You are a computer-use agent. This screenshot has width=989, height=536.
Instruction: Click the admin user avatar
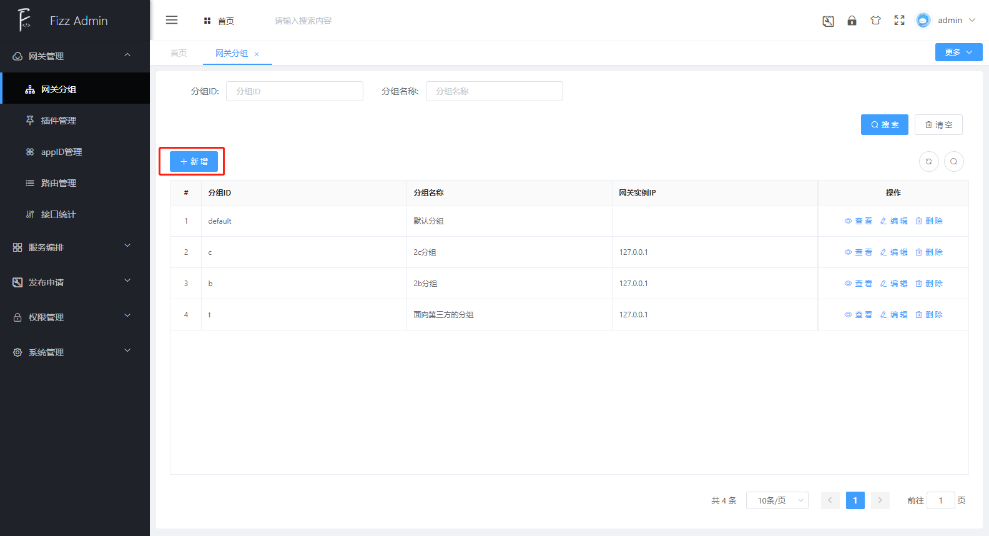click(x=923, y=21)
